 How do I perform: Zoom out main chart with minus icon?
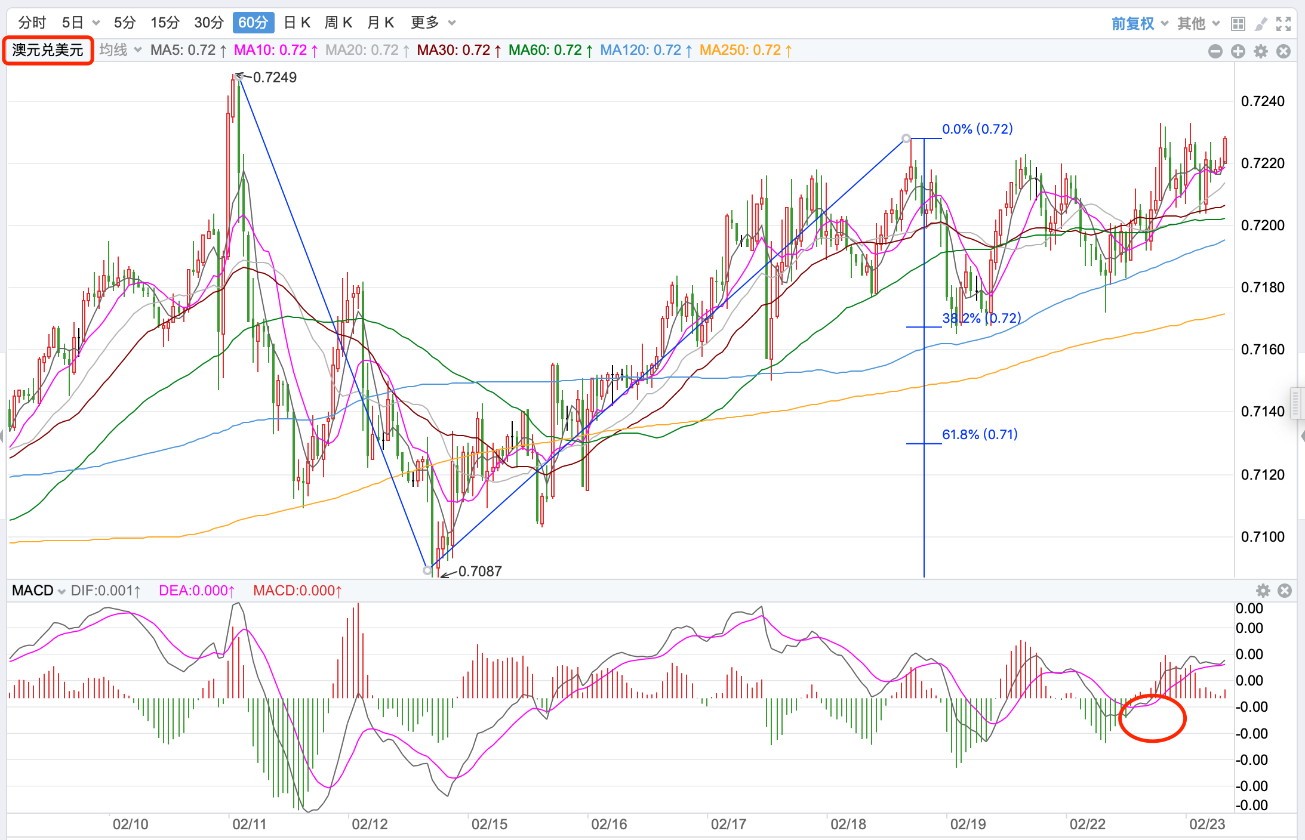1215,51
